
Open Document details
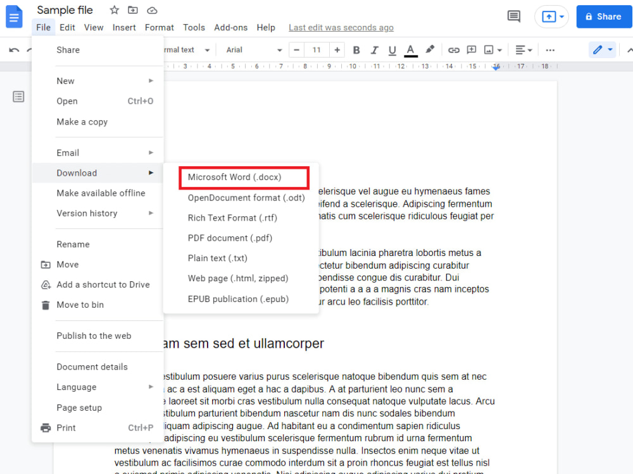[97, 367]
